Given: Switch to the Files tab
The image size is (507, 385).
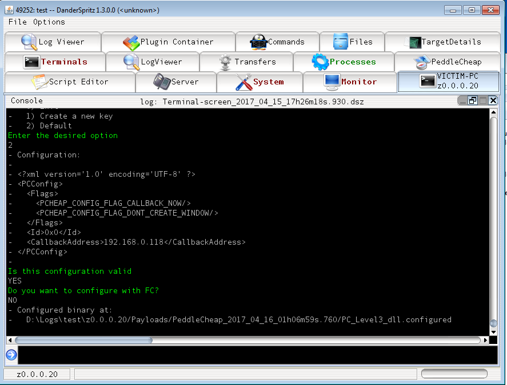Looking at the screenshot, I should [x=352, y=42].
